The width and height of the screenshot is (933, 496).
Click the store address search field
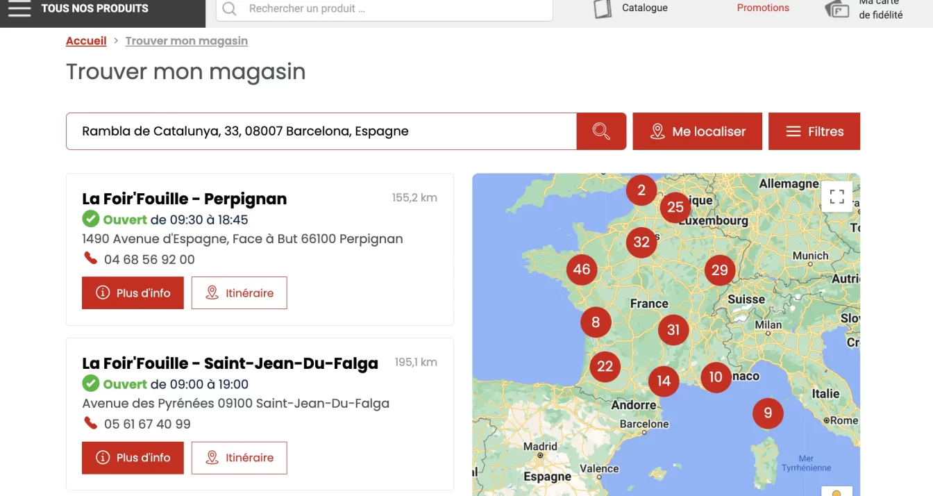click(x=321, y=131)
